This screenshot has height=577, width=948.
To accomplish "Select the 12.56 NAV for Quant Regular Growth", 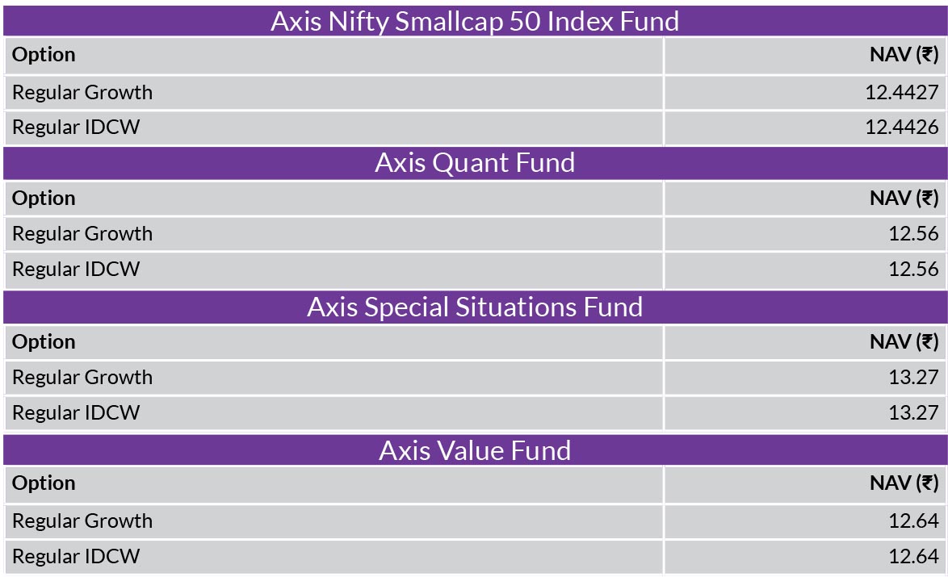I will 913,234.
